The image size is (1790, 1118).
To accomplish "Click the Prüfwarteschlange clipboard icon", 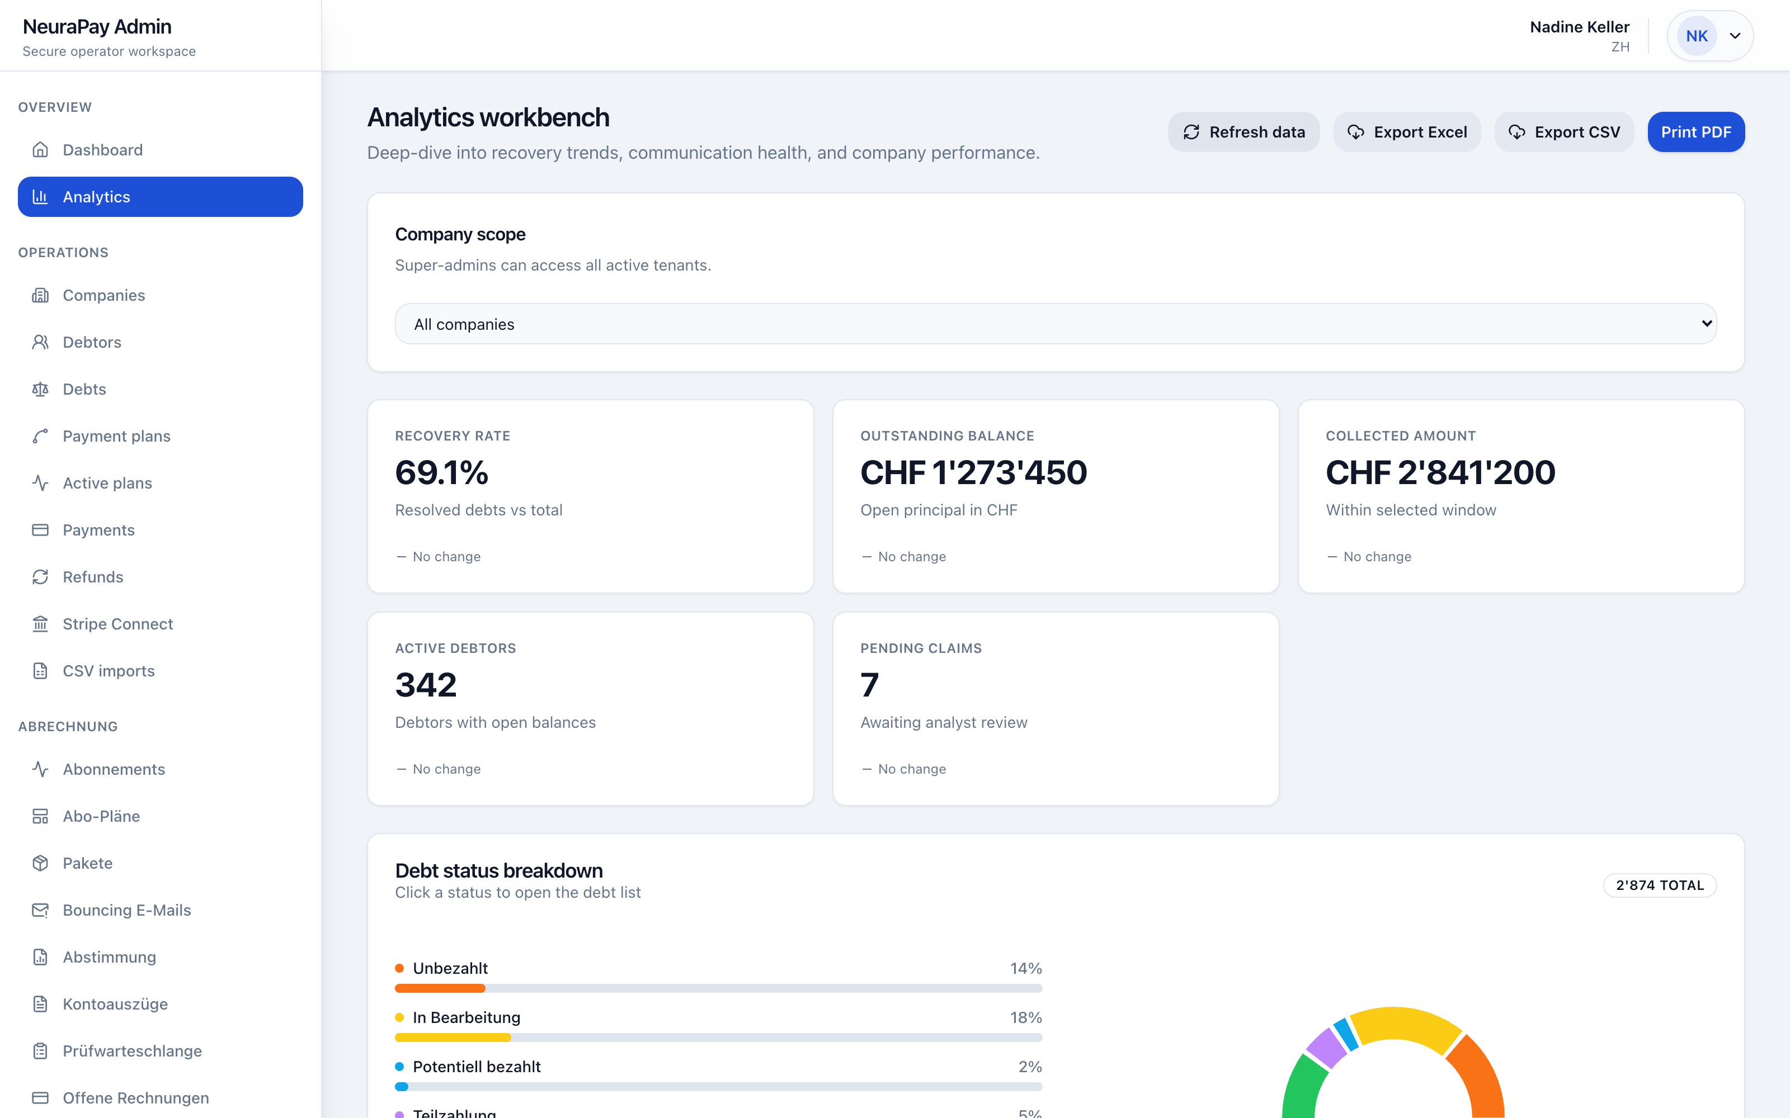I will pos(40,1051).
